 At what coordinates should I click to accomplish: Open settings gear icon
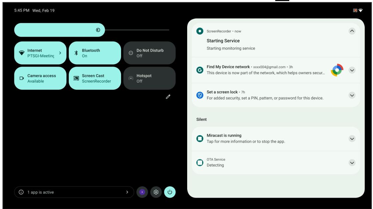click(156, 192)
